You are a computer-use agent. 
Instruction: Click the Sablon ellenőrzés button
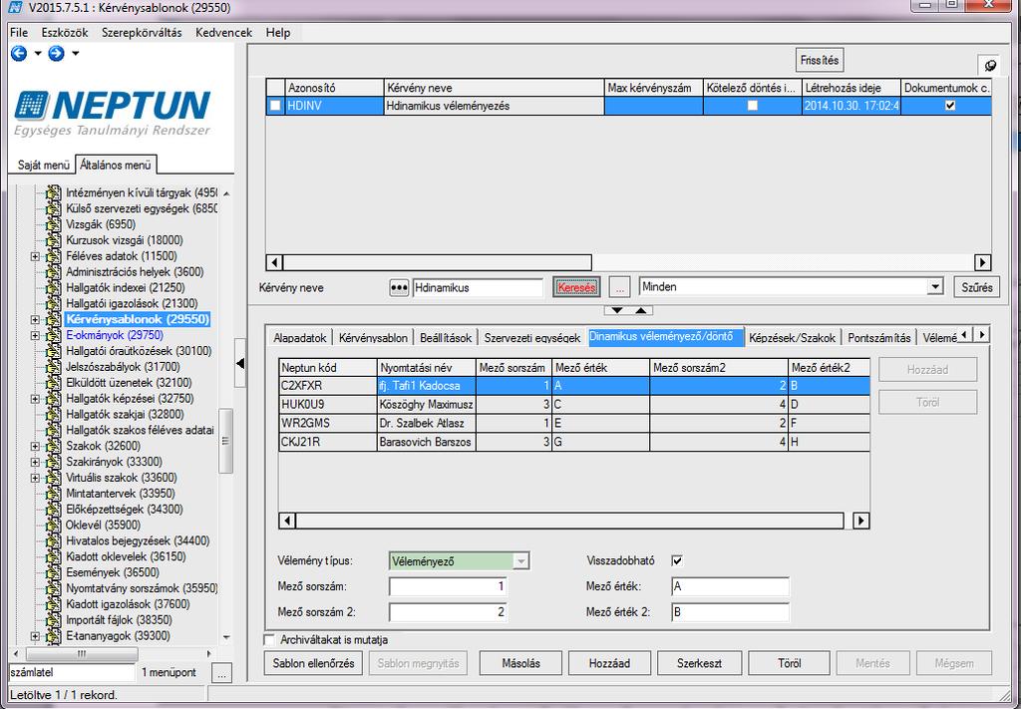point(313,663)
